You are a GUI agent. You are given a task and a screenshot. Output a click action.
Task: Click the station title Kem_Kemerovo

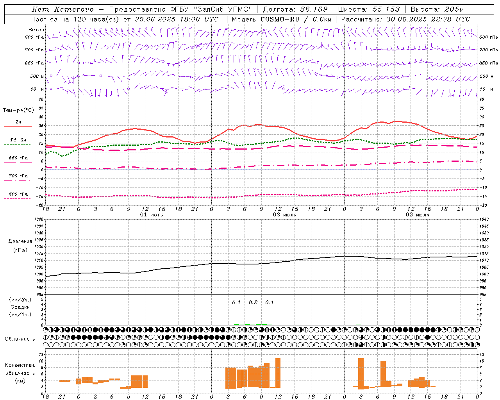[x=63, y=9]
